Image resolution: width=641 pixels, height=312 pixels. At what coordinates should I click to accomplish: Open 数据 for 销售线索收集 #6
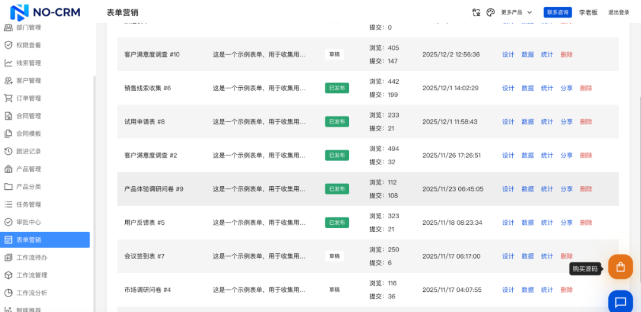coord(528,88)
